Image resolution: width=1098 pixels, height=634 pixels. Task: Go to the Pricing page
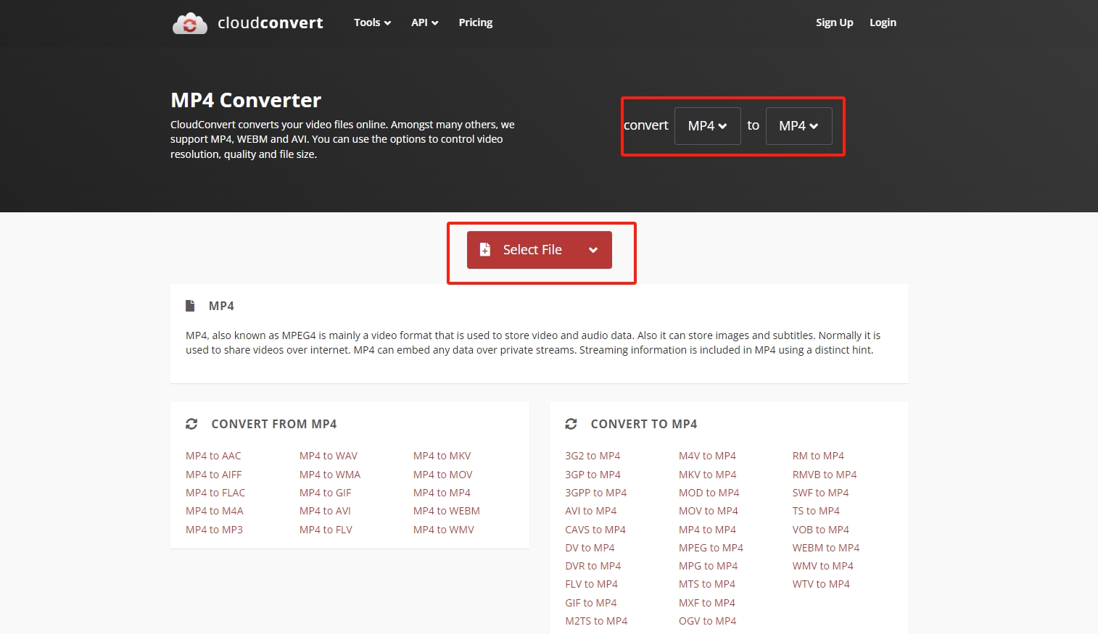tap(476, 22)
